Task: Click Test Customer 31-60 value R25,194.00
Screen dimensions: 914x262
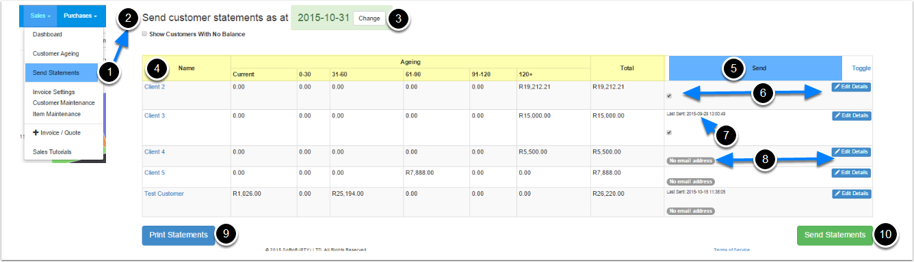Action: [x=348, y=194]
